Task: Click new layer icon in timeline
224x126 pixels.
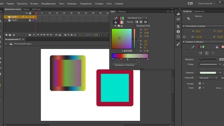Action: pyautogui.click(x=6, y=35)
